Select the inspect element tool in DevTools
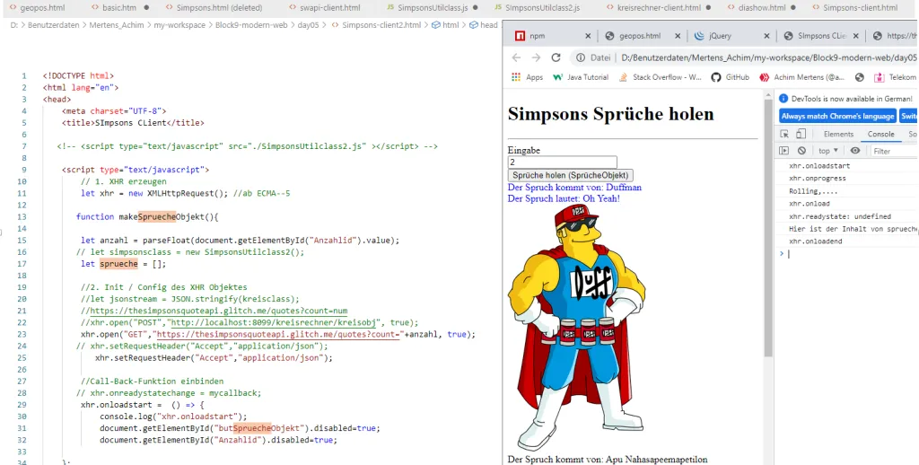This screenshot has width=919, height=465. (784, 135)
